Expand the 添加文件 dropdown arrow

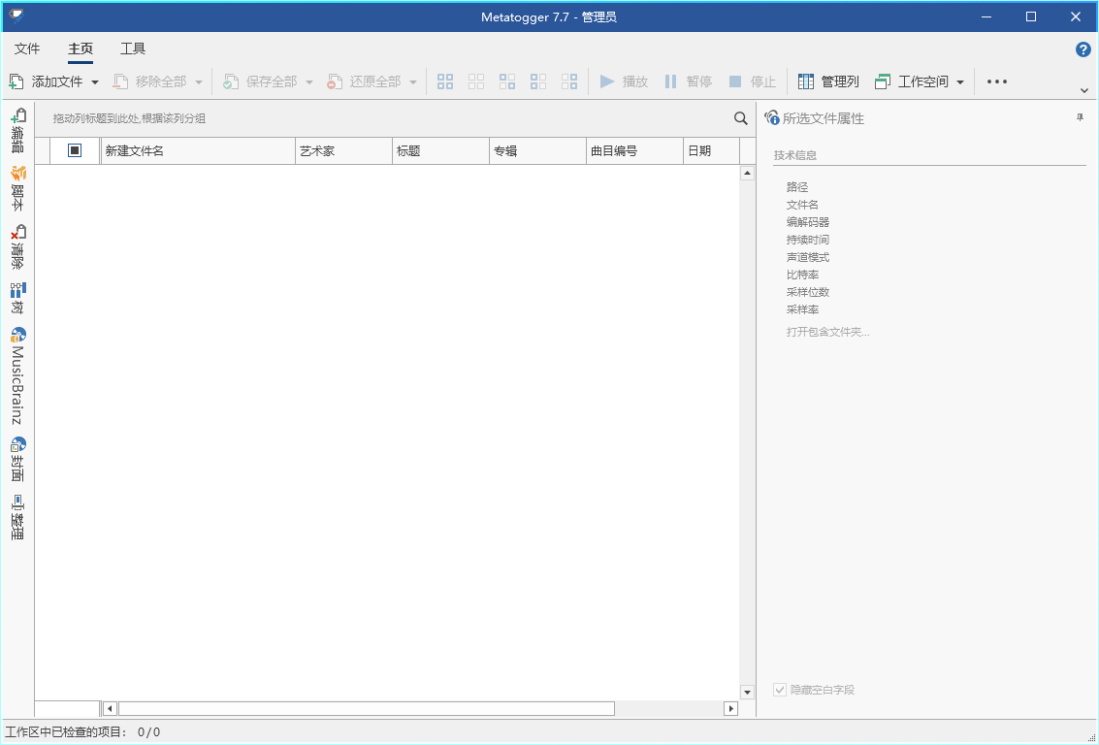[95, 82]
